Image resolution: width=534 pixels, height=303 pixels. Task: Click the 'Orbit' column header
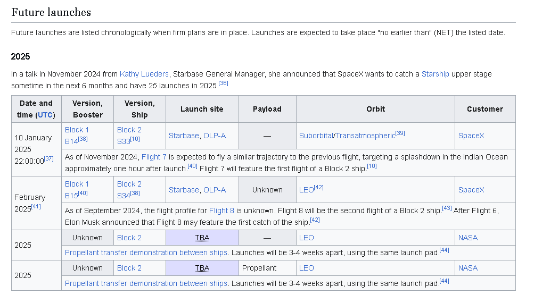pos(376,109)
